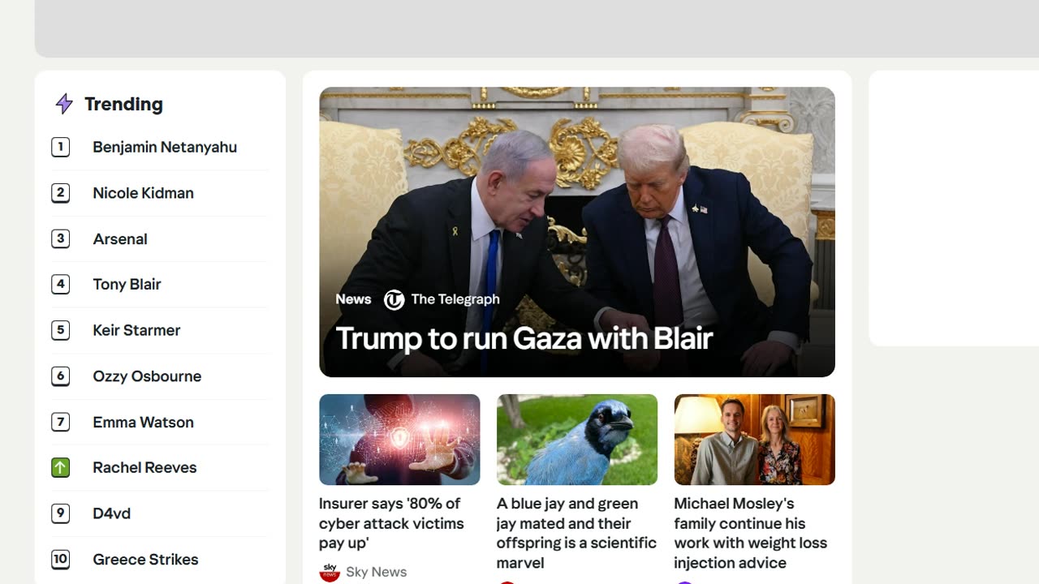Image resolution: width=1039 pixels, height=584 pixels.
Task: Click The Telegraph logo icon
Action: click(394, 300)
